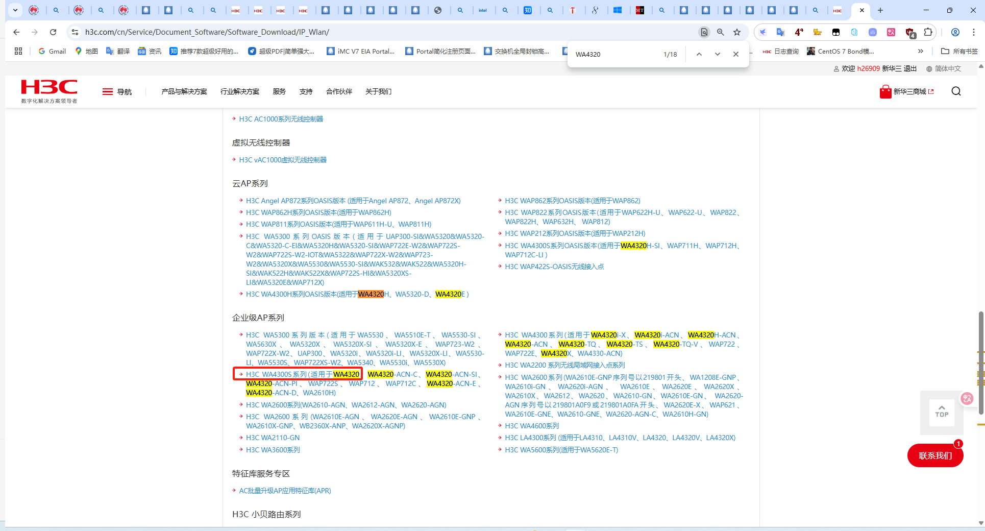Switch to the globe icon tab
985x531 pixels.
pyautogui.click(x=438, y=10)
